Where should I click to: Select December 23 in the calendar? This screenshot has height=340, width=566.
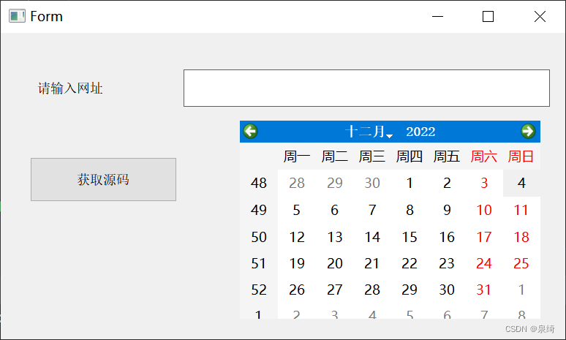point(447,263)
